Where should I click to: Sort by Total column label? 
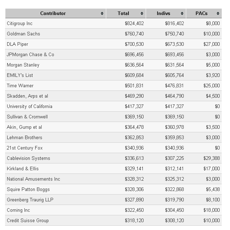coord(123,14)
